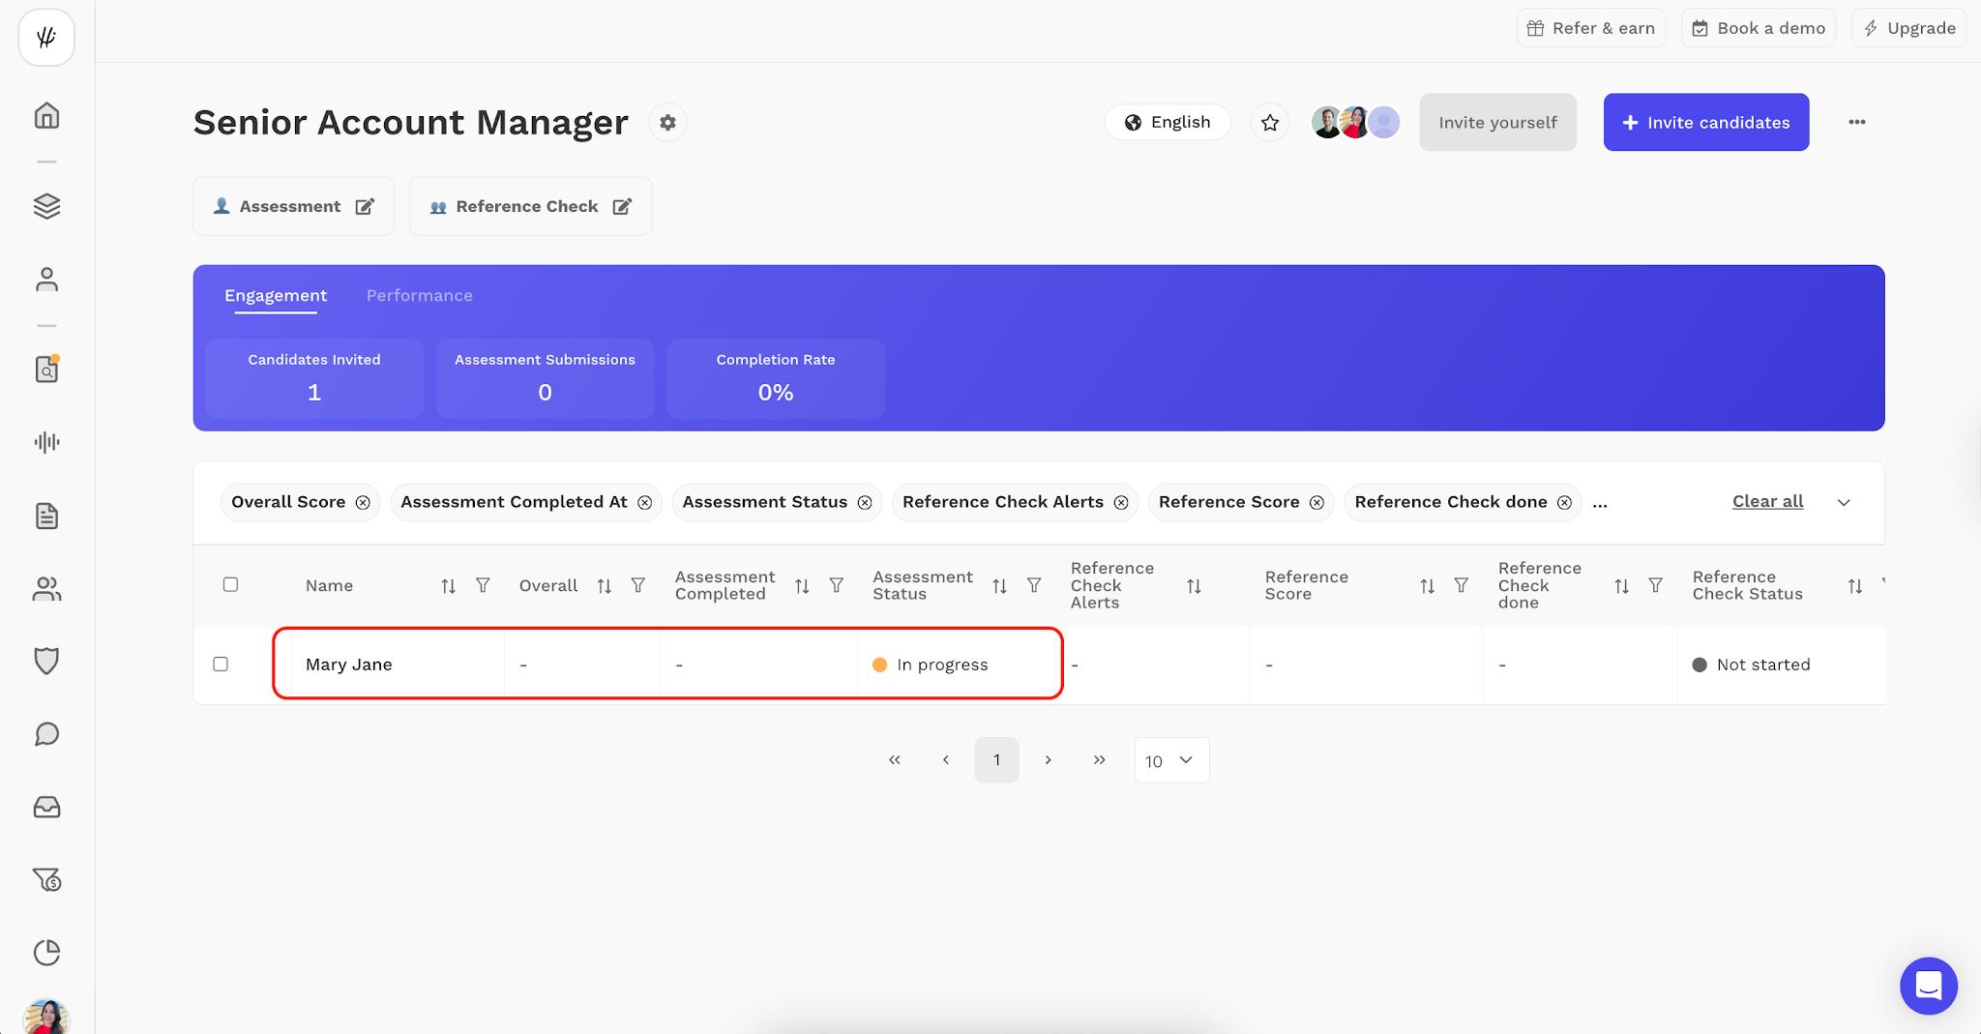This screenshot has width=1981, height=1034.
Task: Edit the Assessment with pencil icon
Action: (365, 206)
